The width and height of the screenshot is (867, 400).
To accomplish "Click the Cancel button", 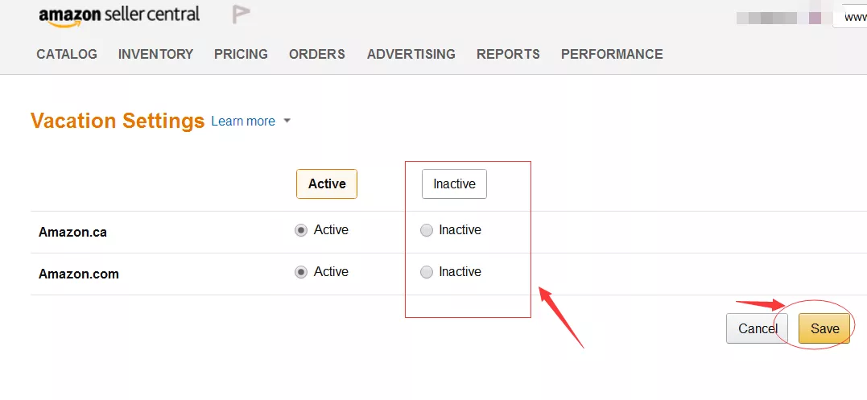I will point(756,328).
